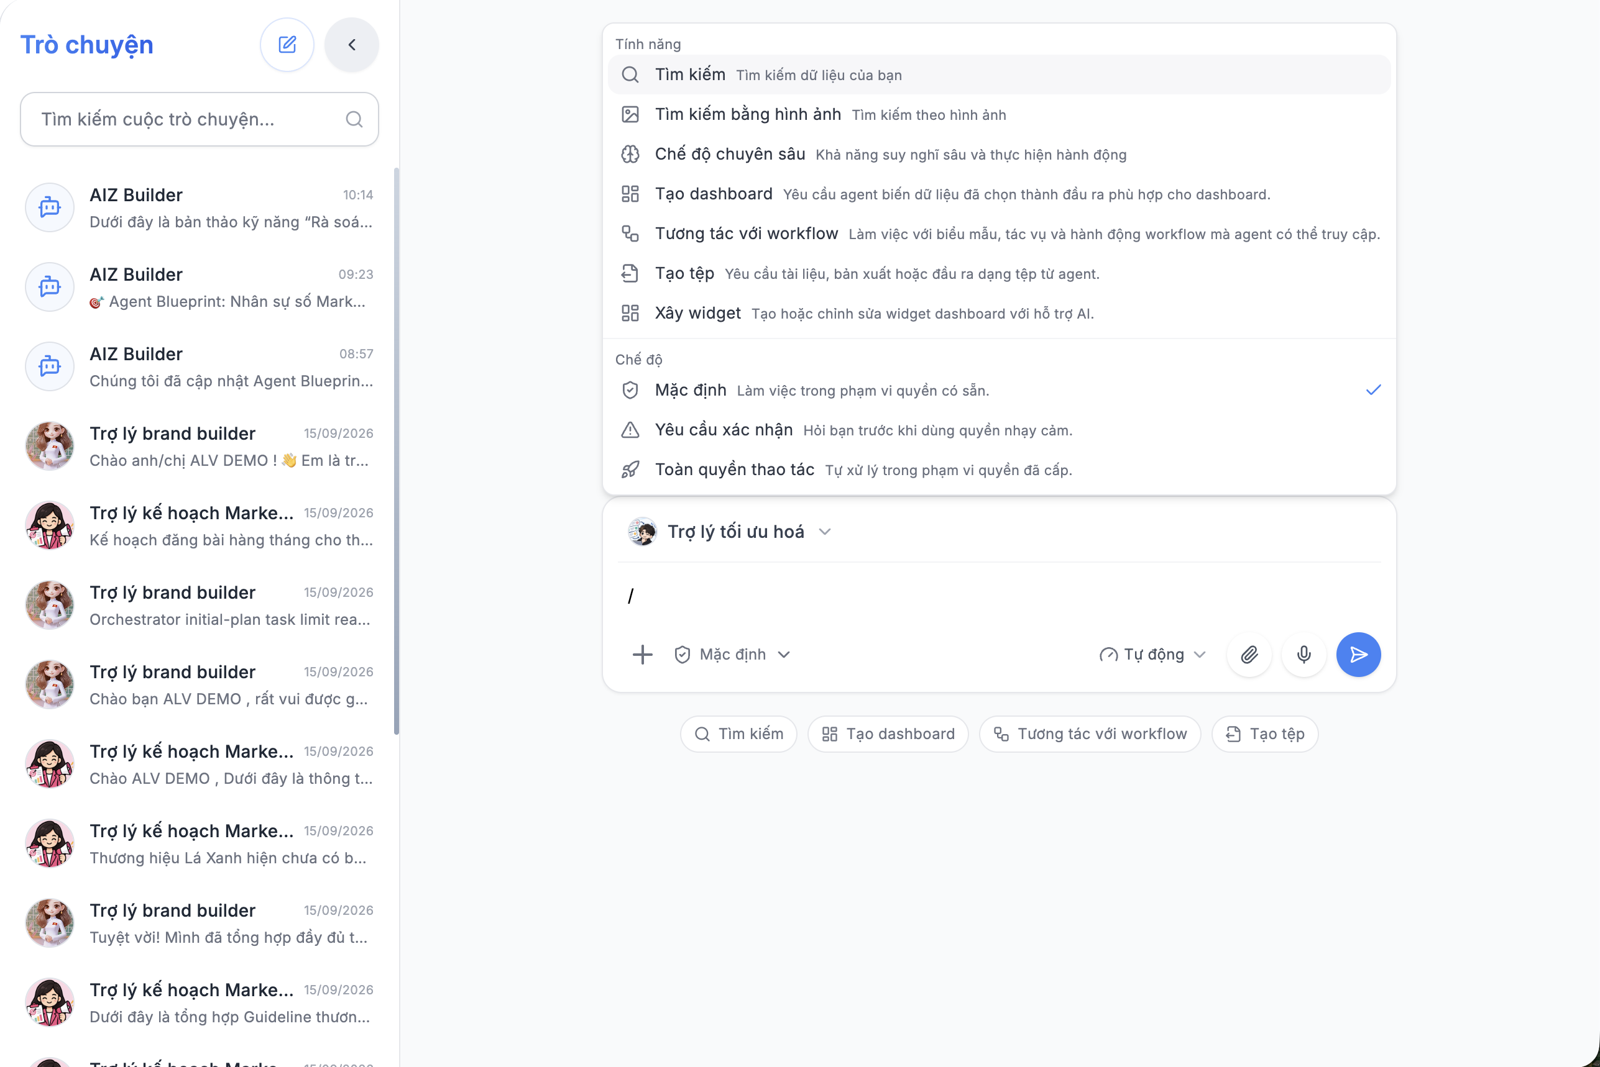Click the Trò chuyện sidebar heading
The image size is (1600, 1067).
pos(87,45)
